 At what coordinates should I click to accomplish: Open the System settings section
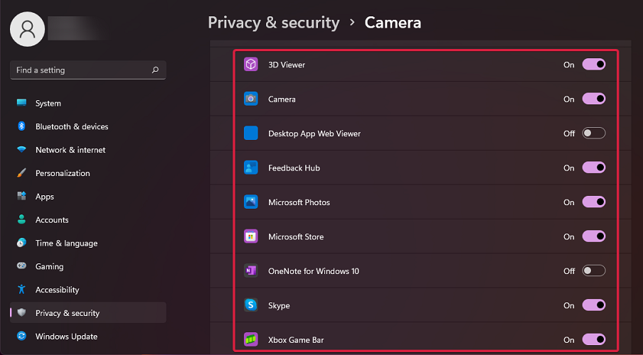(x=48, y=104)
